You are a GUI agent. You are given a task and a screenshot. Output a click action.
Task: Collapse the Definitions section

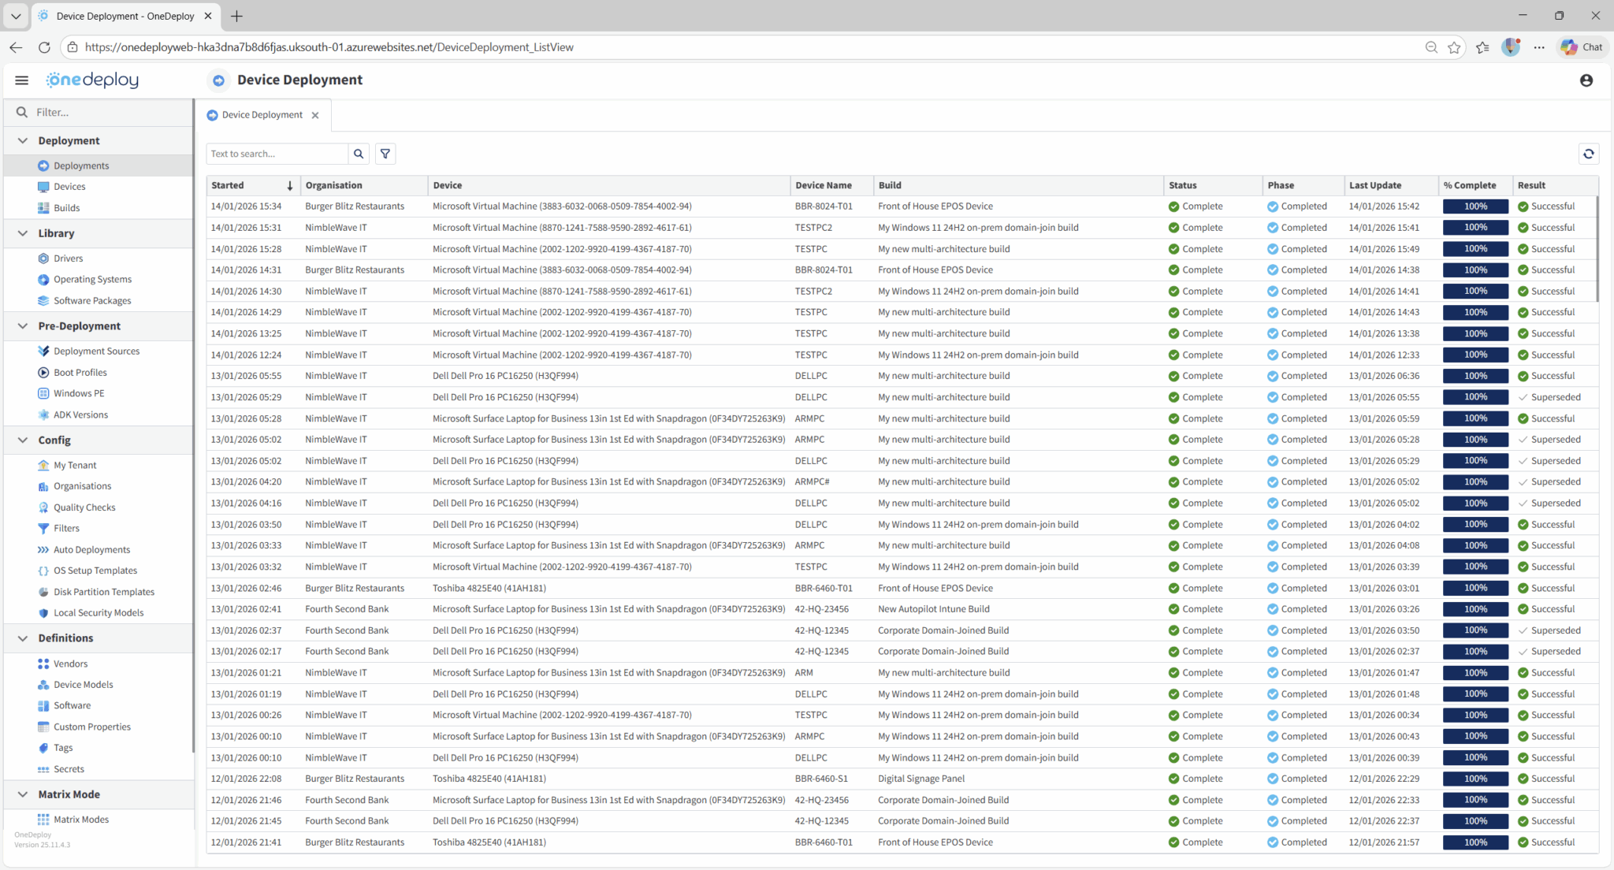tap(23, 638)
